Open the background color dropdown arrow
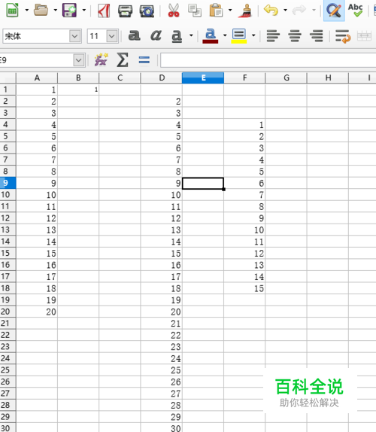376x432 pixels. coord(253,35)
